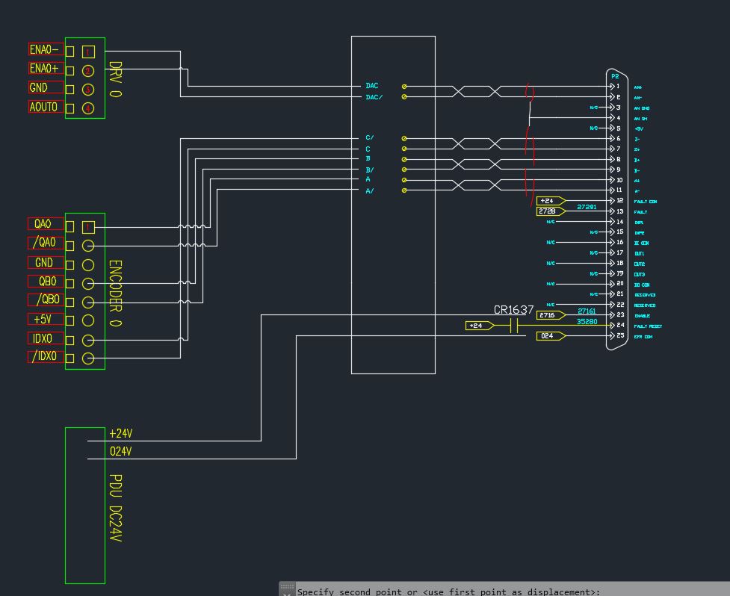Screen dimensions: 730x596
Task: Select the DAC/ label in center block
Action: coord(374,97)
